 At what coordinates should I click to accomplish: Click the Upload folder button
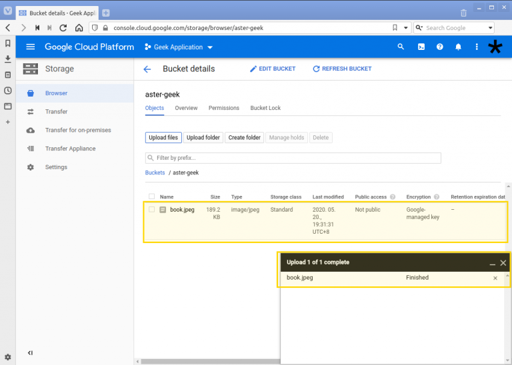click(x=203, y=138)
